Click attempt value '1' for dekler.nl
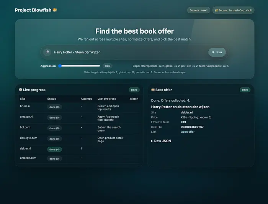 pyautogui.click(x=81, y=148)
